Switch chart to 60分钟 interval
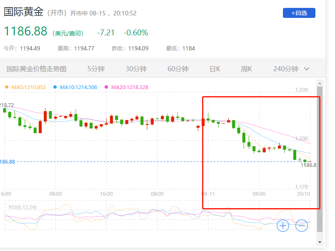 [178, 69]
